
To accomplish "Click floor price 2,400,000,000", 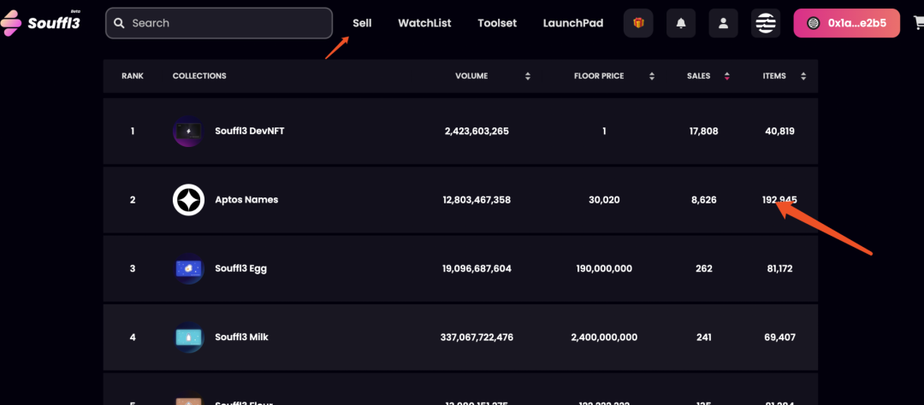I will 604,337.
